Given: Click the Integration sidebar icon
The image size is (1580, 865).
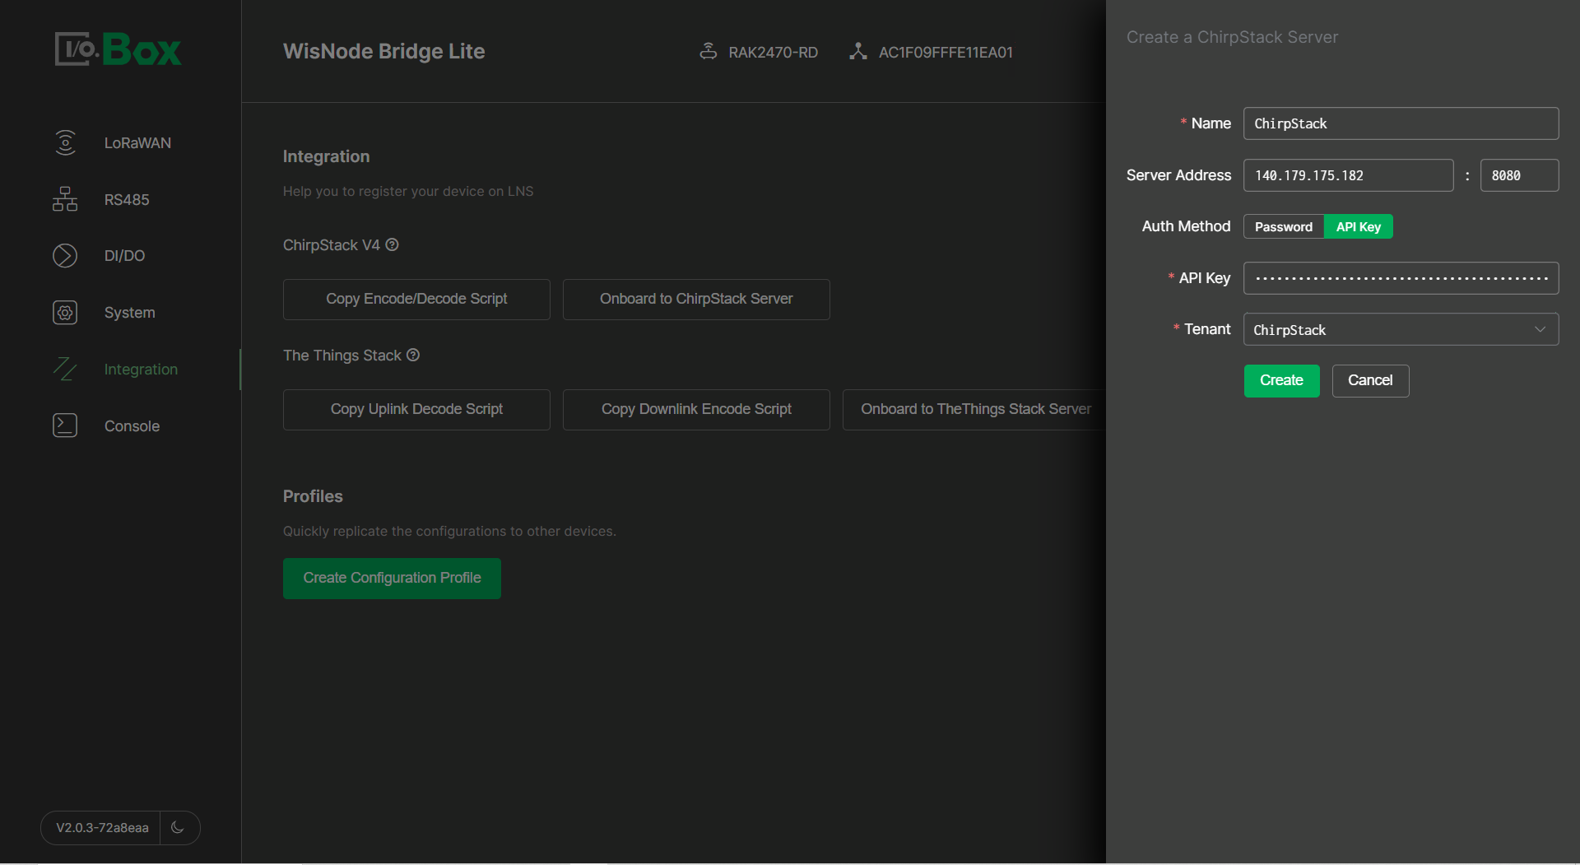Looking at the screenshot, I should point(65,369).
